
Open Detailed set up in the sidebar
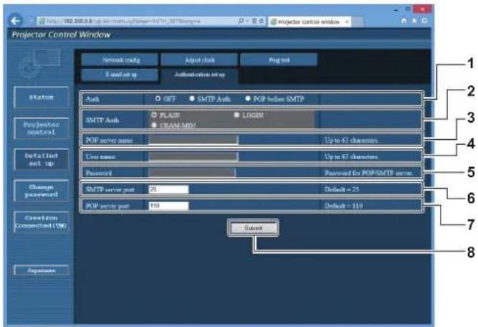(41, 159)
